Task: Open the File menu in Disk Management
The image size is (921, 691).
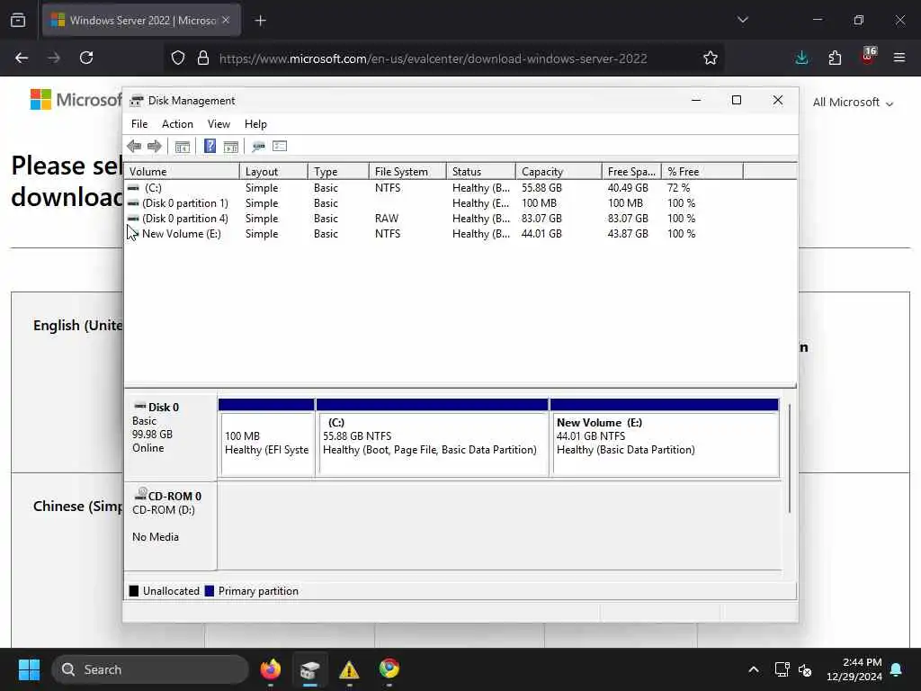Action: pyautogui.click(x=139, y=124)
